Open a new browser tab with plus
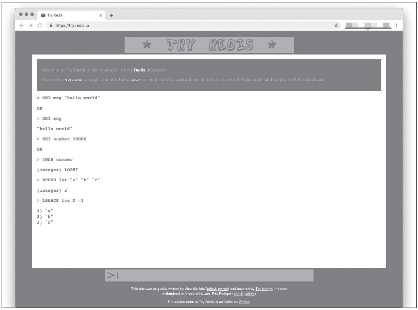Viewport: 418px width, 310px height. pyautogui.click(x=111, y=15)
